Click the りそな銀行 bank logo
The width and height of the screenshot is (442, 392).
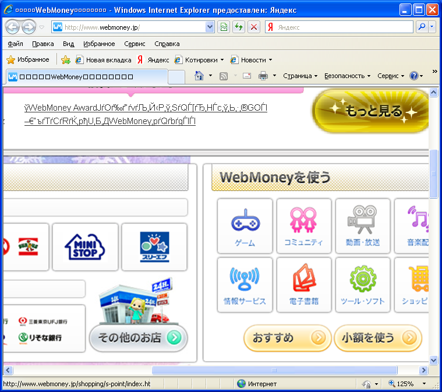(40, 338)
